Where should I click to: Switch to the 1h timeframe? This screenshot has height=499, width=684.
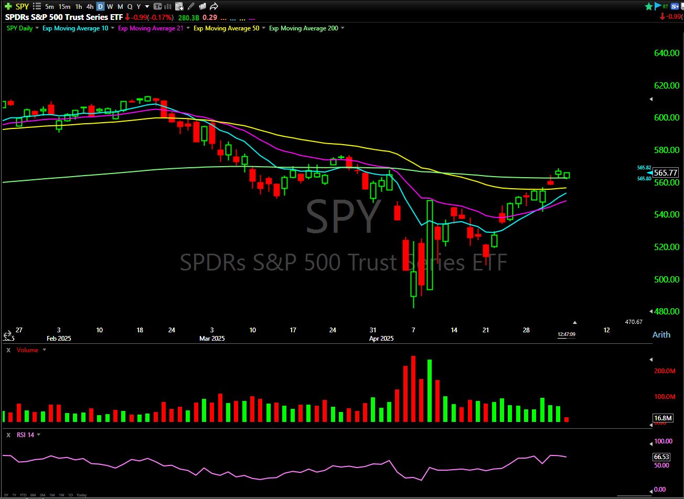[79, 6]
